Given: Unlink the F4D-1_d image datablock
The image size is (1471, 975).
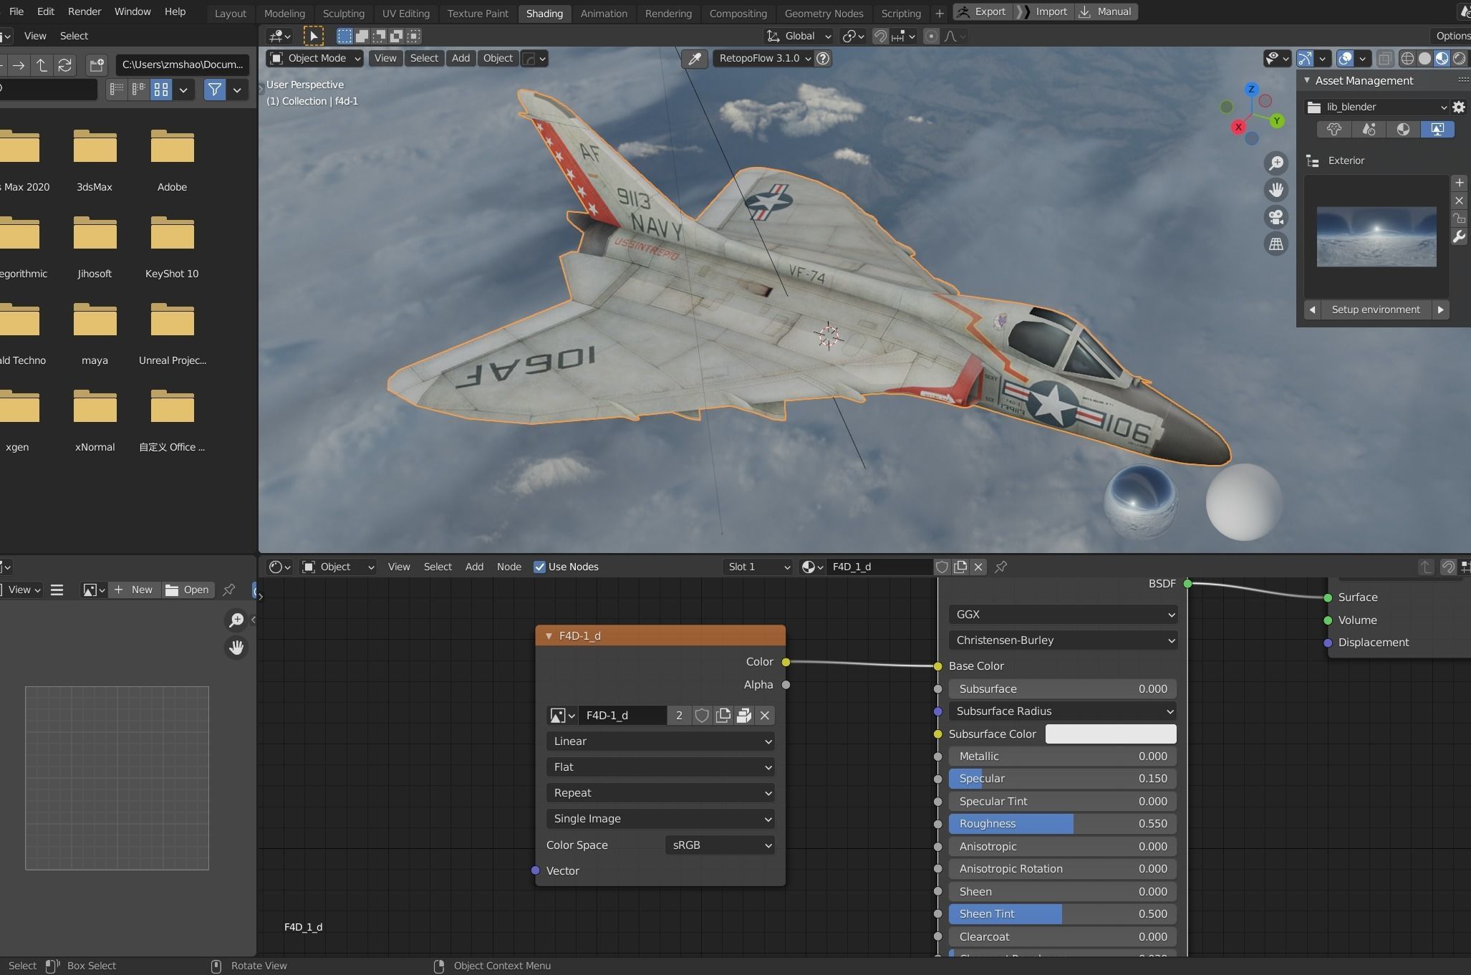Looking at the screenshot, I should [x=765, y=715].
